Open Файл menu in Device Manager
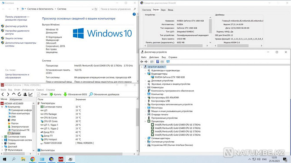Screen dimensions: 291x163 144,57
